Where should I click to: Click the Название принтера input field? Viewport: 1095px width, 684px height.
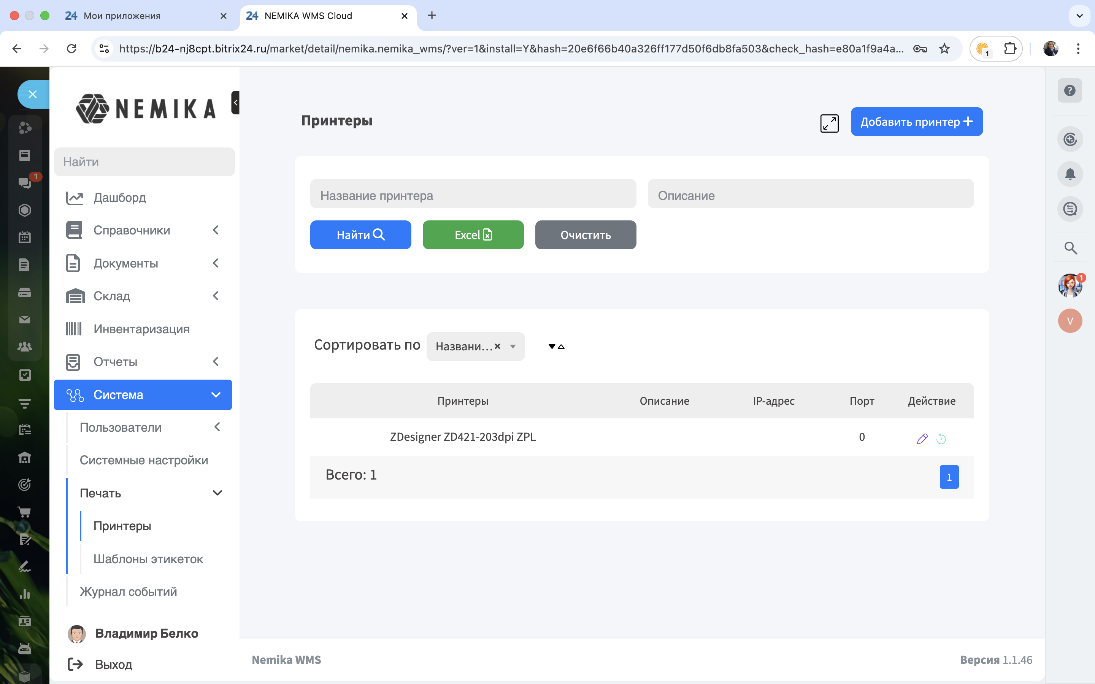pos(473,195)
